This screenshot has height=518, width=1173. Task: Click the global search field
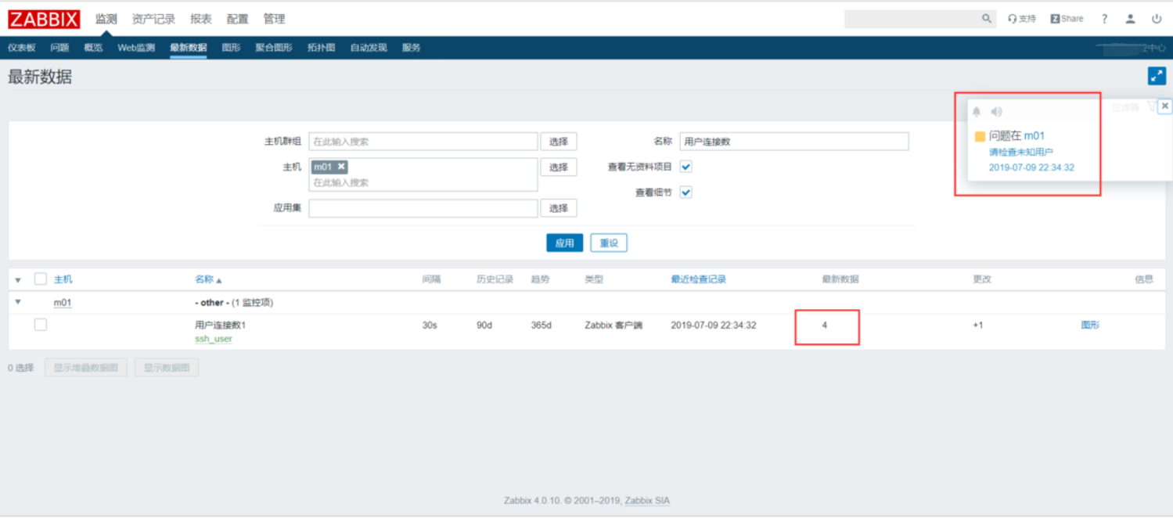pos(920,19)
